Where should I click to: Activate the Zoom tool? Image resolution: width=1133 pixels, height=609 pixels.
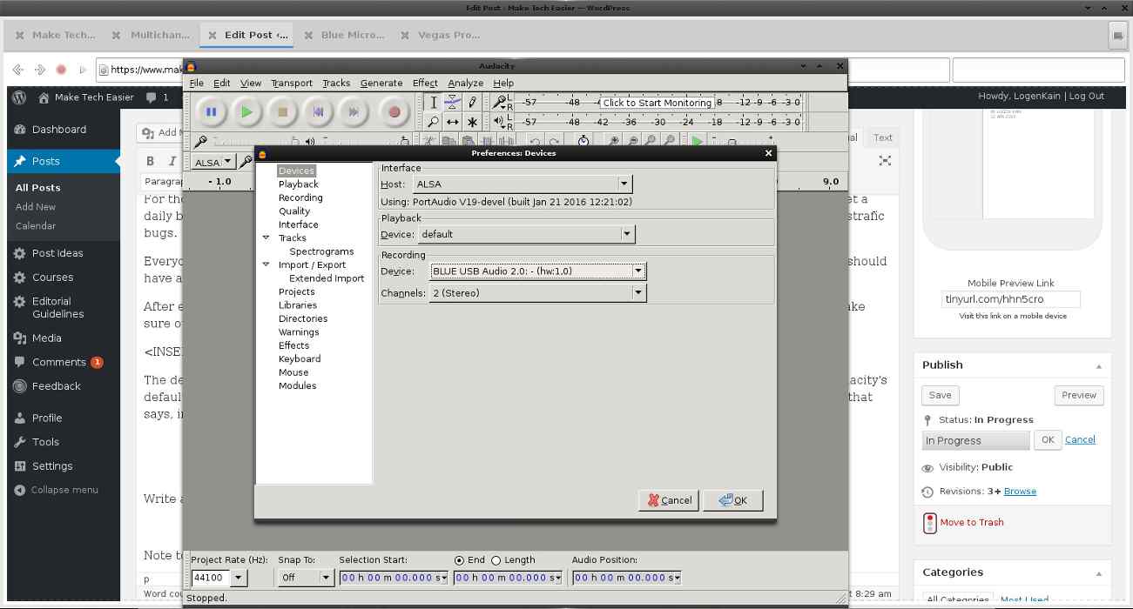pyautogui.click(x=435, y=122)
